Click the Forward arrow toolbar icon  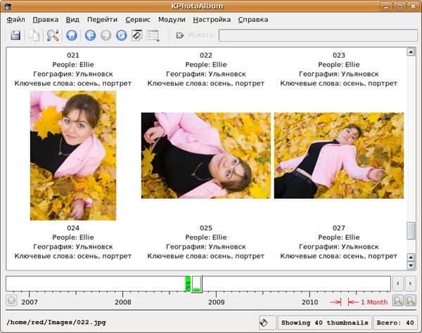(x=105, y=35)
